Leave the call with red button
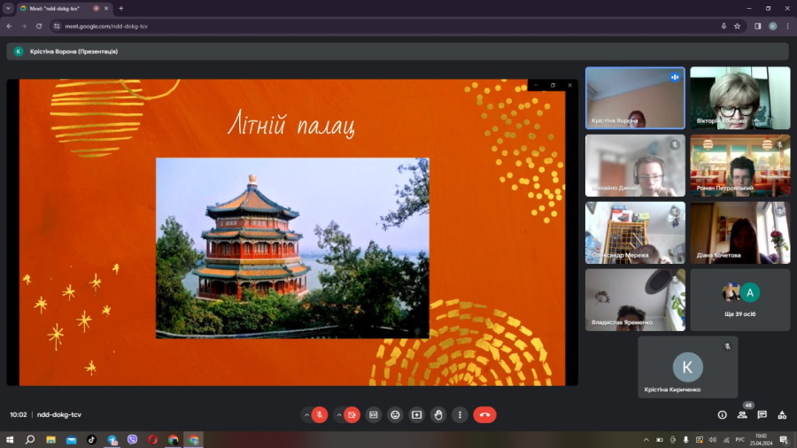This screenshot has width=797, height=448. point(485,415)
